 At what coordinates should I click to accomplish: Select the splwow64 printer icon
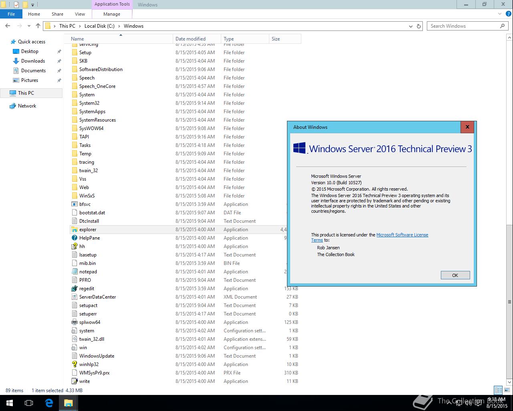pyautogui.click(x=74, y=322)
